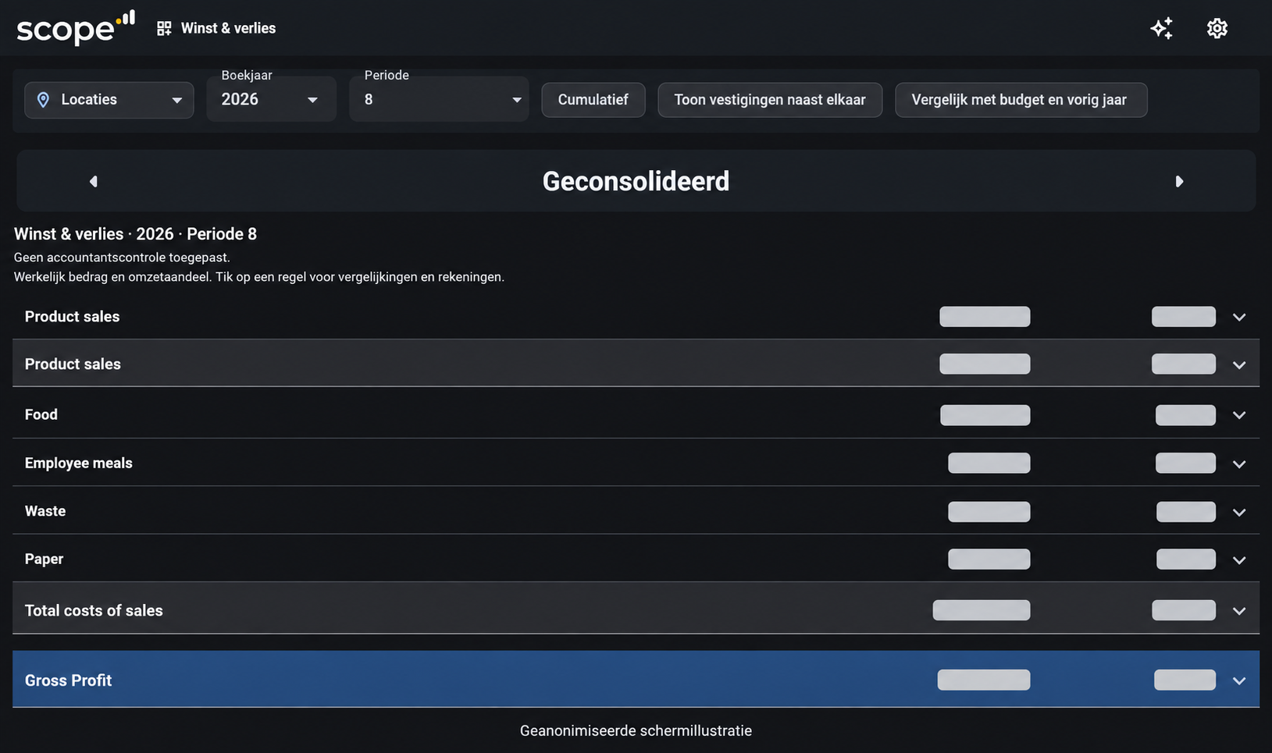Open the settings gear icon
The height and width of the screenshot is (753, 1272).
1217,28
